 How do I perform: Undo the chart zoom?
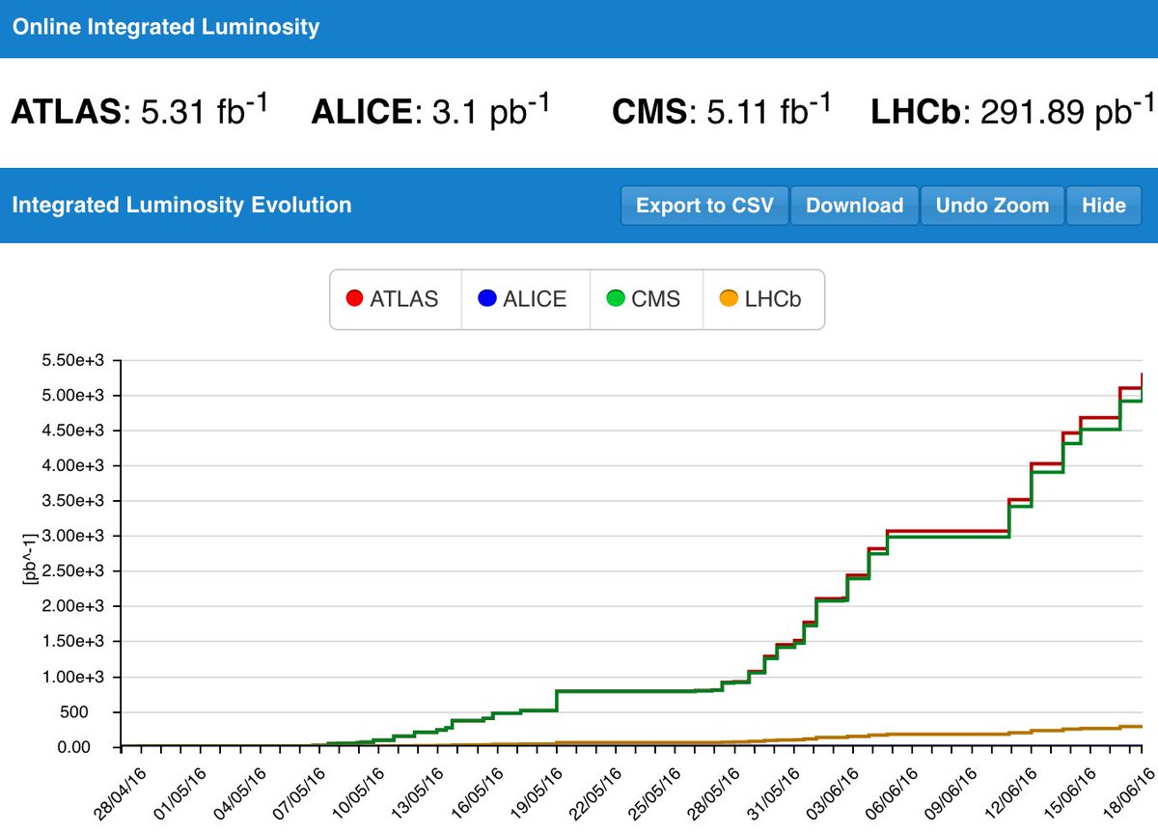[x=992, y=206]
